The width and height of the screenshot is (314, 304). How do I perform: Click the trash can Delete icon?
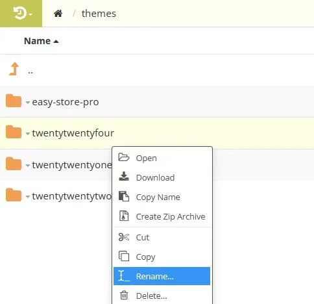[x=124, y=295]
